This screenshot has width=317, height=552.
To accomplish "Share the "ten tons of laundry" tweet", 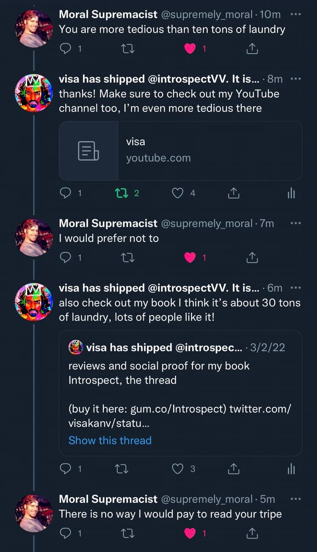I will click(x=252, y=49).
